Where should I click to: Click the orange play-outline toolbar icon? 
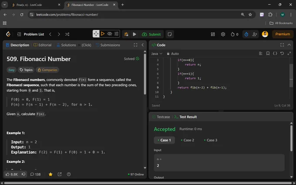point(103,34)
